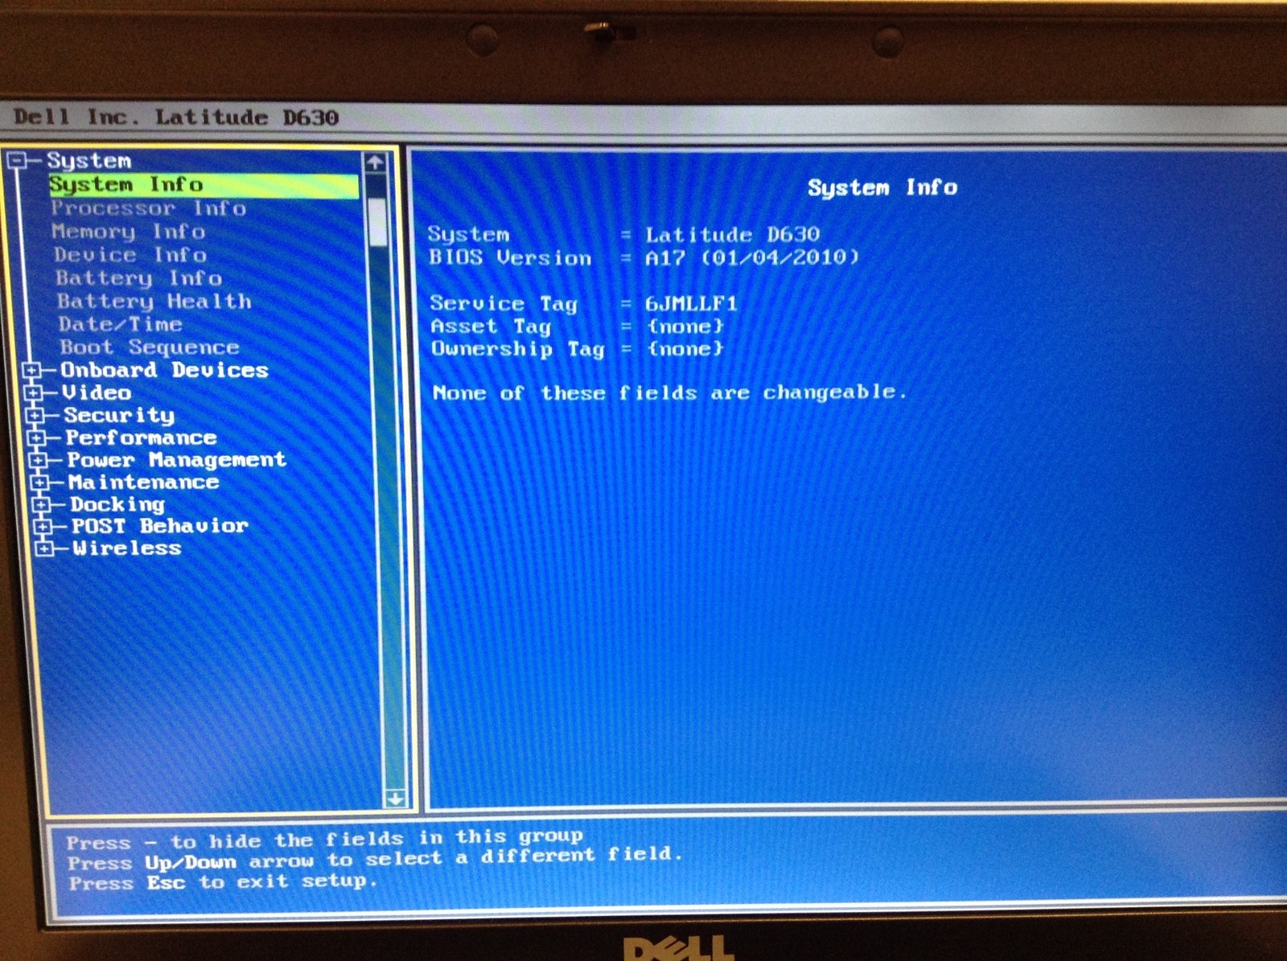
Task: Open Device Info in the tree
Action: pyautogui.click(x=130, y=255)
